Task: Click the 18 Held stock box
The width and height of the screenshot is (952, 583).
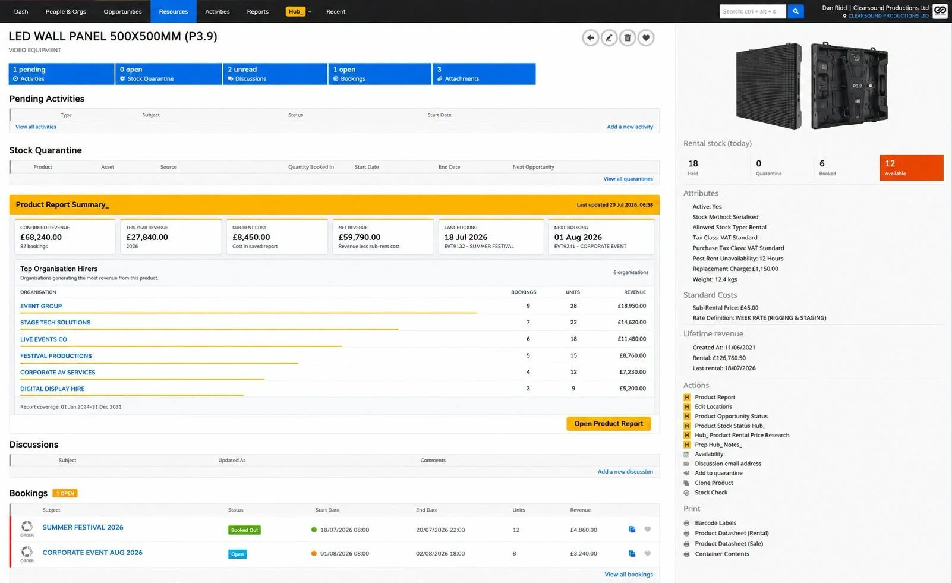Action: tap(716, 168)
